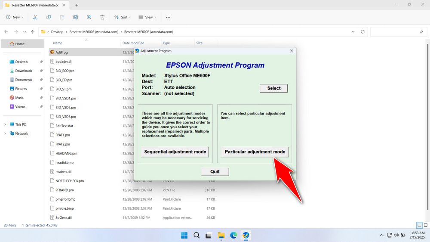Open the See more ellipsis menu

coord(168,17)
